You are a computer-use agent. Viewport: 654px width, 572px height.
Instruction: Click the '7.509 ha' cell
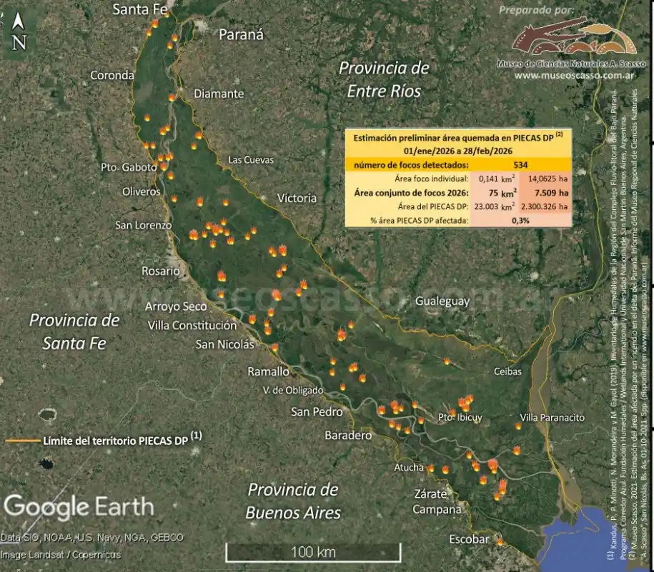point(551,193)
